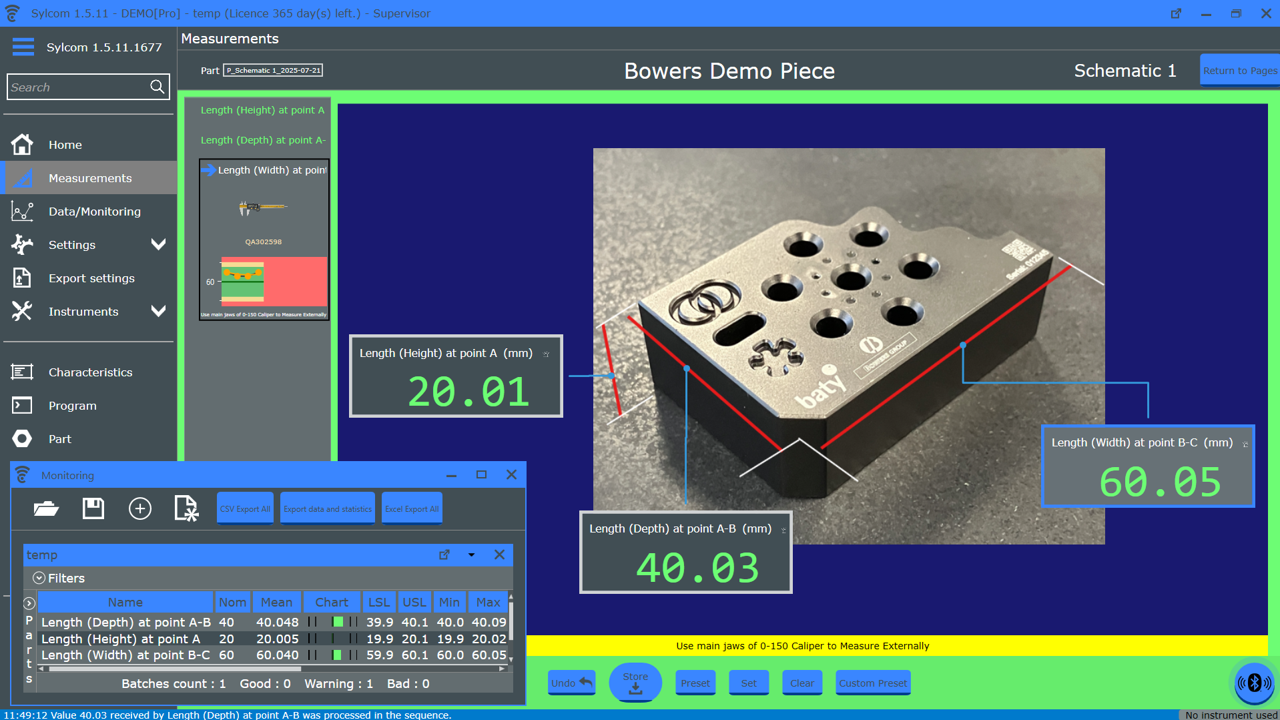Select the 40.03 Depth readout box

[x=686, y=552]
